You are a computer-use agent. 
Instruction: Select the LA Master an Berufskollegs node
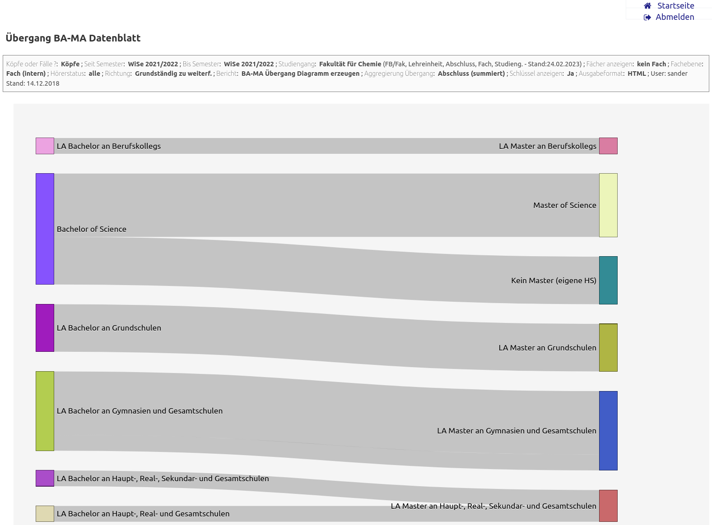(x=608, y=146)
